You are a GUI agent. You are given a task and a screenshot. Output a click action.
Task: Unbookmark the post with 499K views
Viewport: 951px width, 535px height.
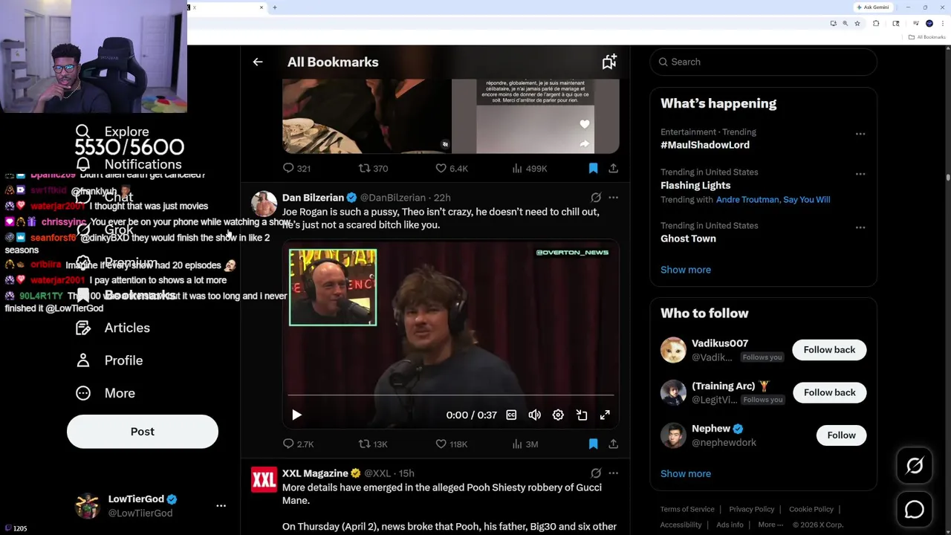pyautogui.click(x=593, y=169)
